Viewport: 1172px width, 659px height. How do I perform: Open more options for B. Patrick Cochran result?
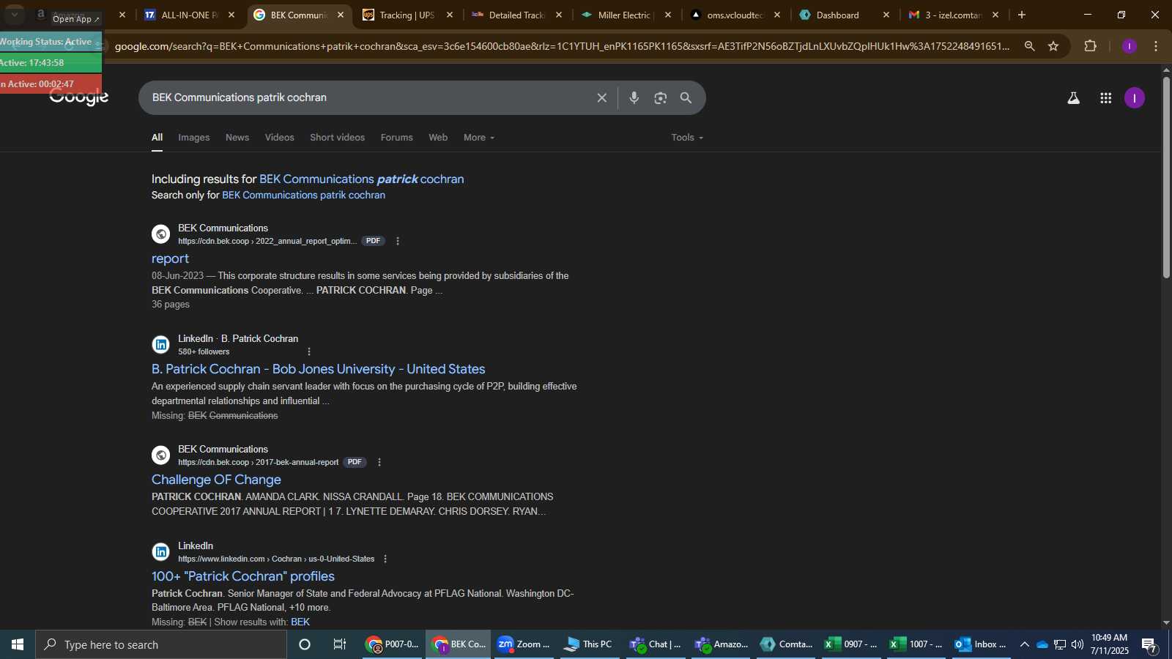(309, 351)
